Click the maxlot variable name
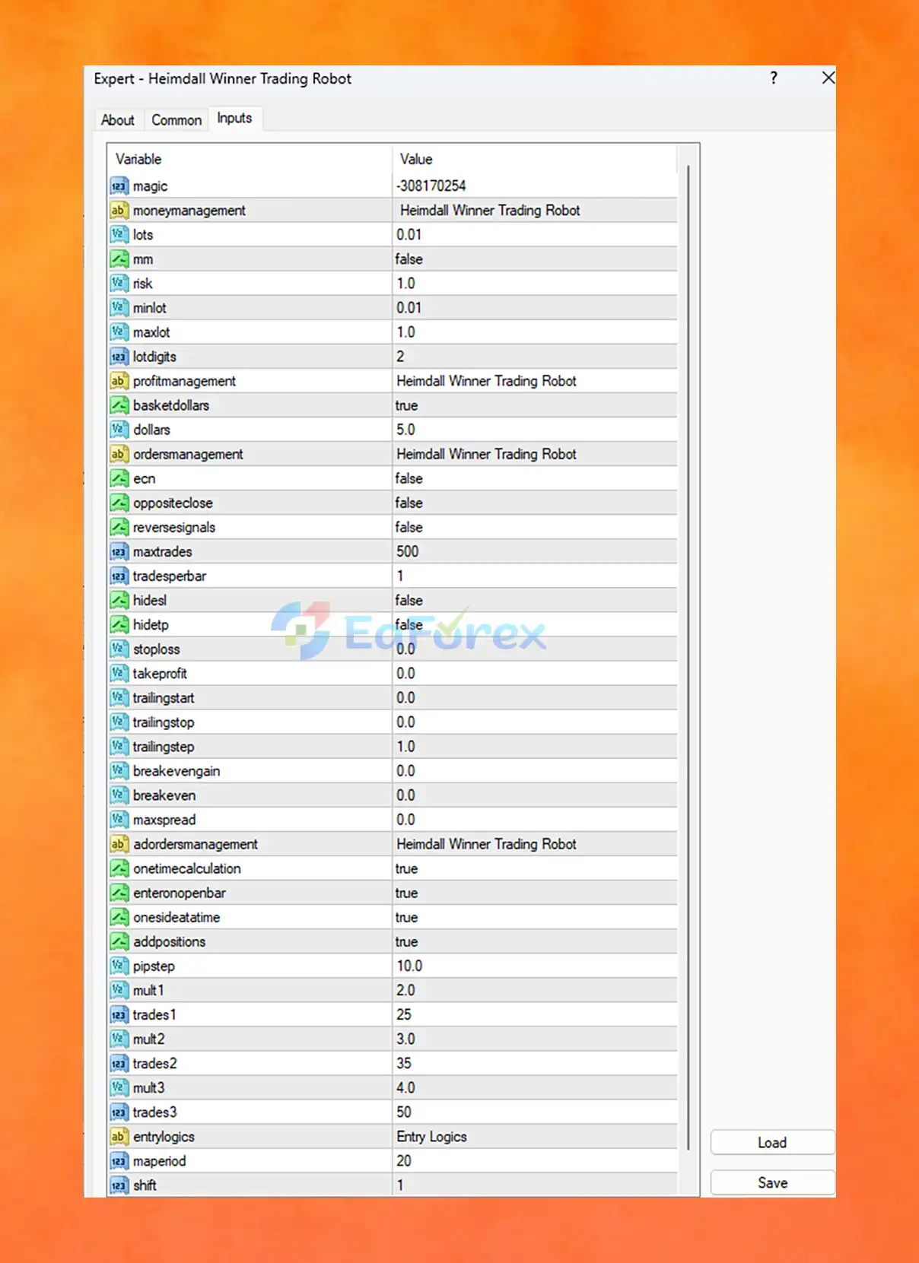This screenshot has width=919, height=1263. (x=151, y=332)
